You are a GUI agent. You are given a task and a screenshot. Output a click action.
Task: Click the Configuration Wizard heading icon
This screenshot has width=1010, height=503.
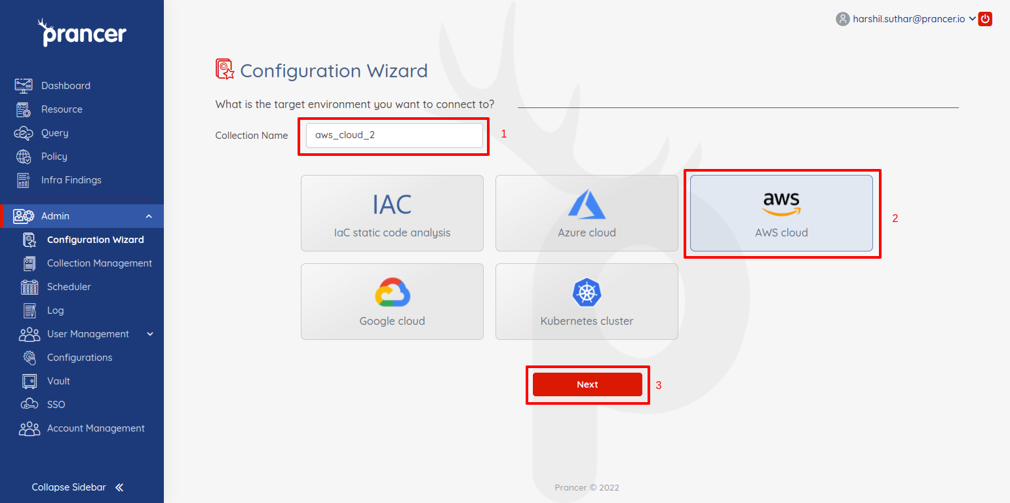tap(225, 69)
